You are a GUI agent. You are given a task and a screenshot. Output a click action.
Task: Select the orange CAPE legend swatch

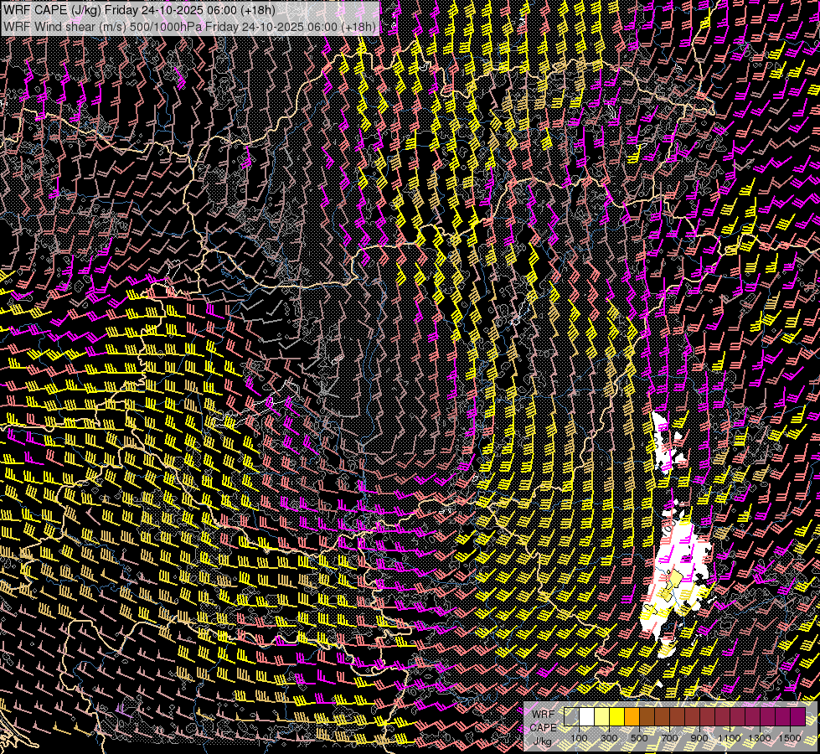tap(632, 716)
